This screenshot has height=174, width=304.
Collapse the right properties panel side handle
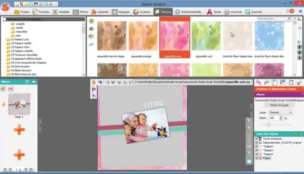pos(251,110)
